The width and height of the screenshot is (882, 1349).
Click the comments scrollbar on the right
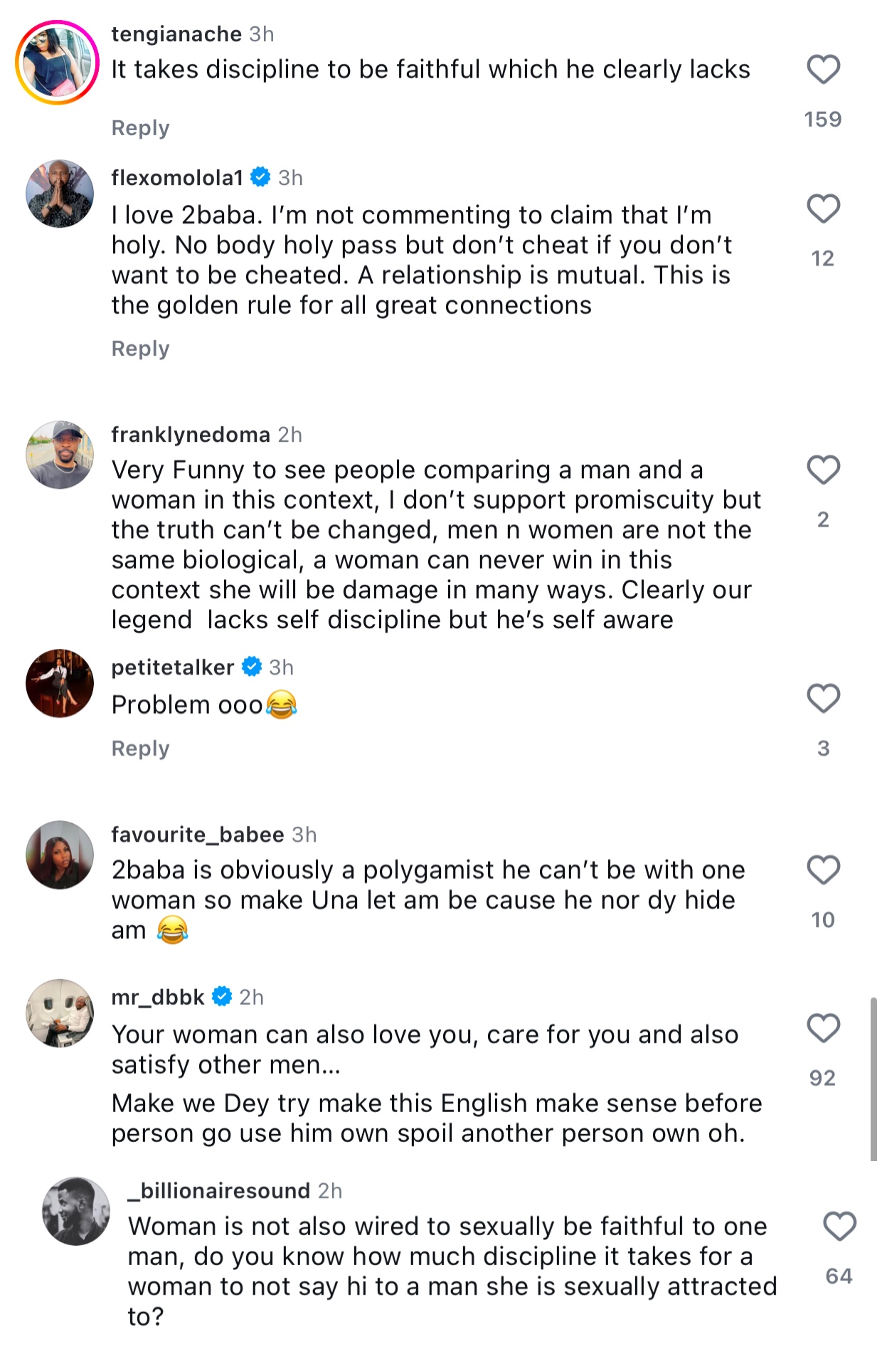(873, 1079)
